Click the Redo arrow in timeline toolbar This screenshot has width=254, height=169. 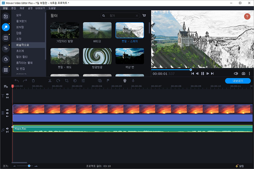(x=25, y=81)
